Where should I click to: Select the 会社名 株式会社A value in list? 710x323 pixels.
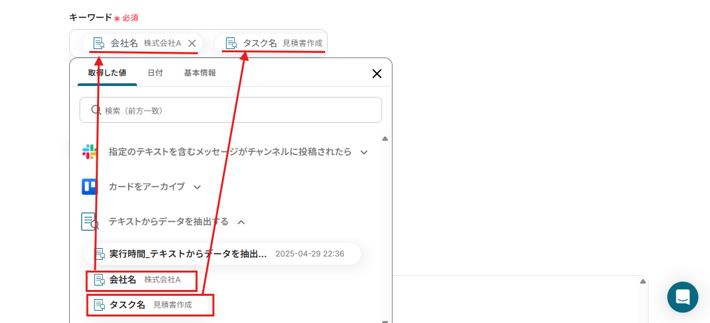pyautogui.click(x=142, y=280)
